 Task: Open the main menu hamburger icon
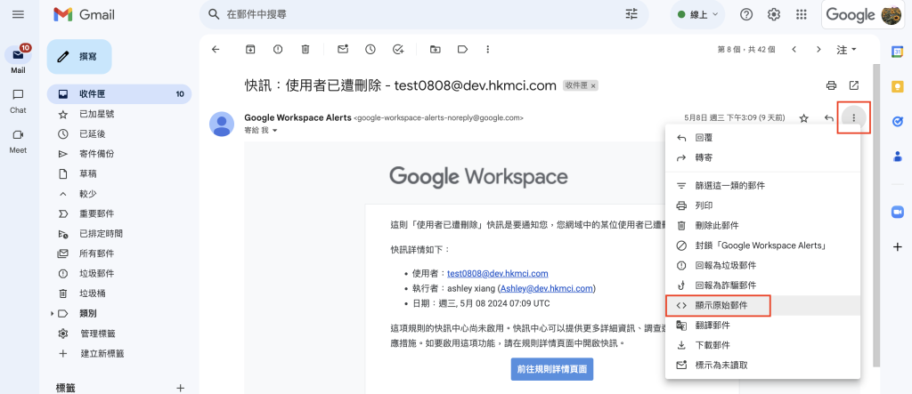[18, 14]
